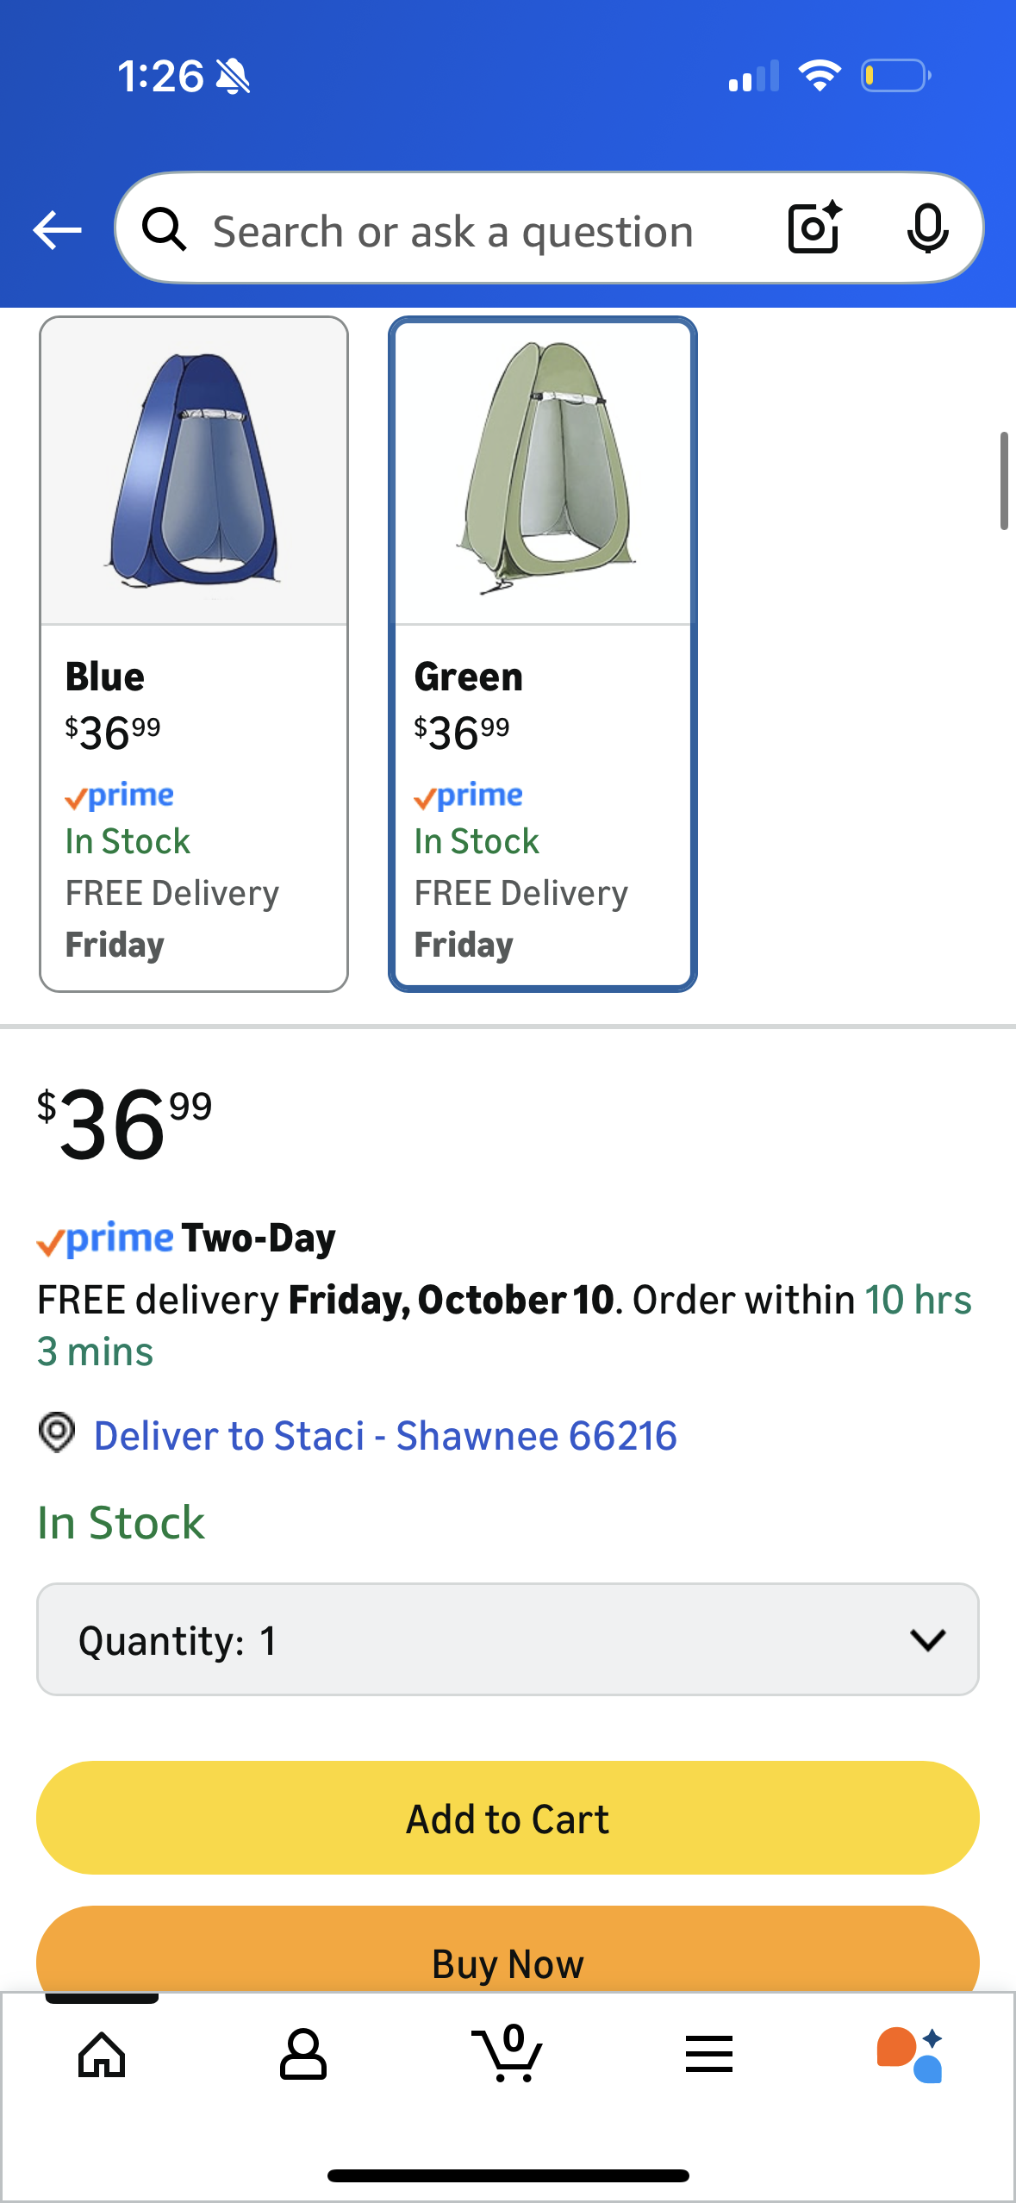
Task: Tap the back arrow icon
Action: click(x=57, y=230)
